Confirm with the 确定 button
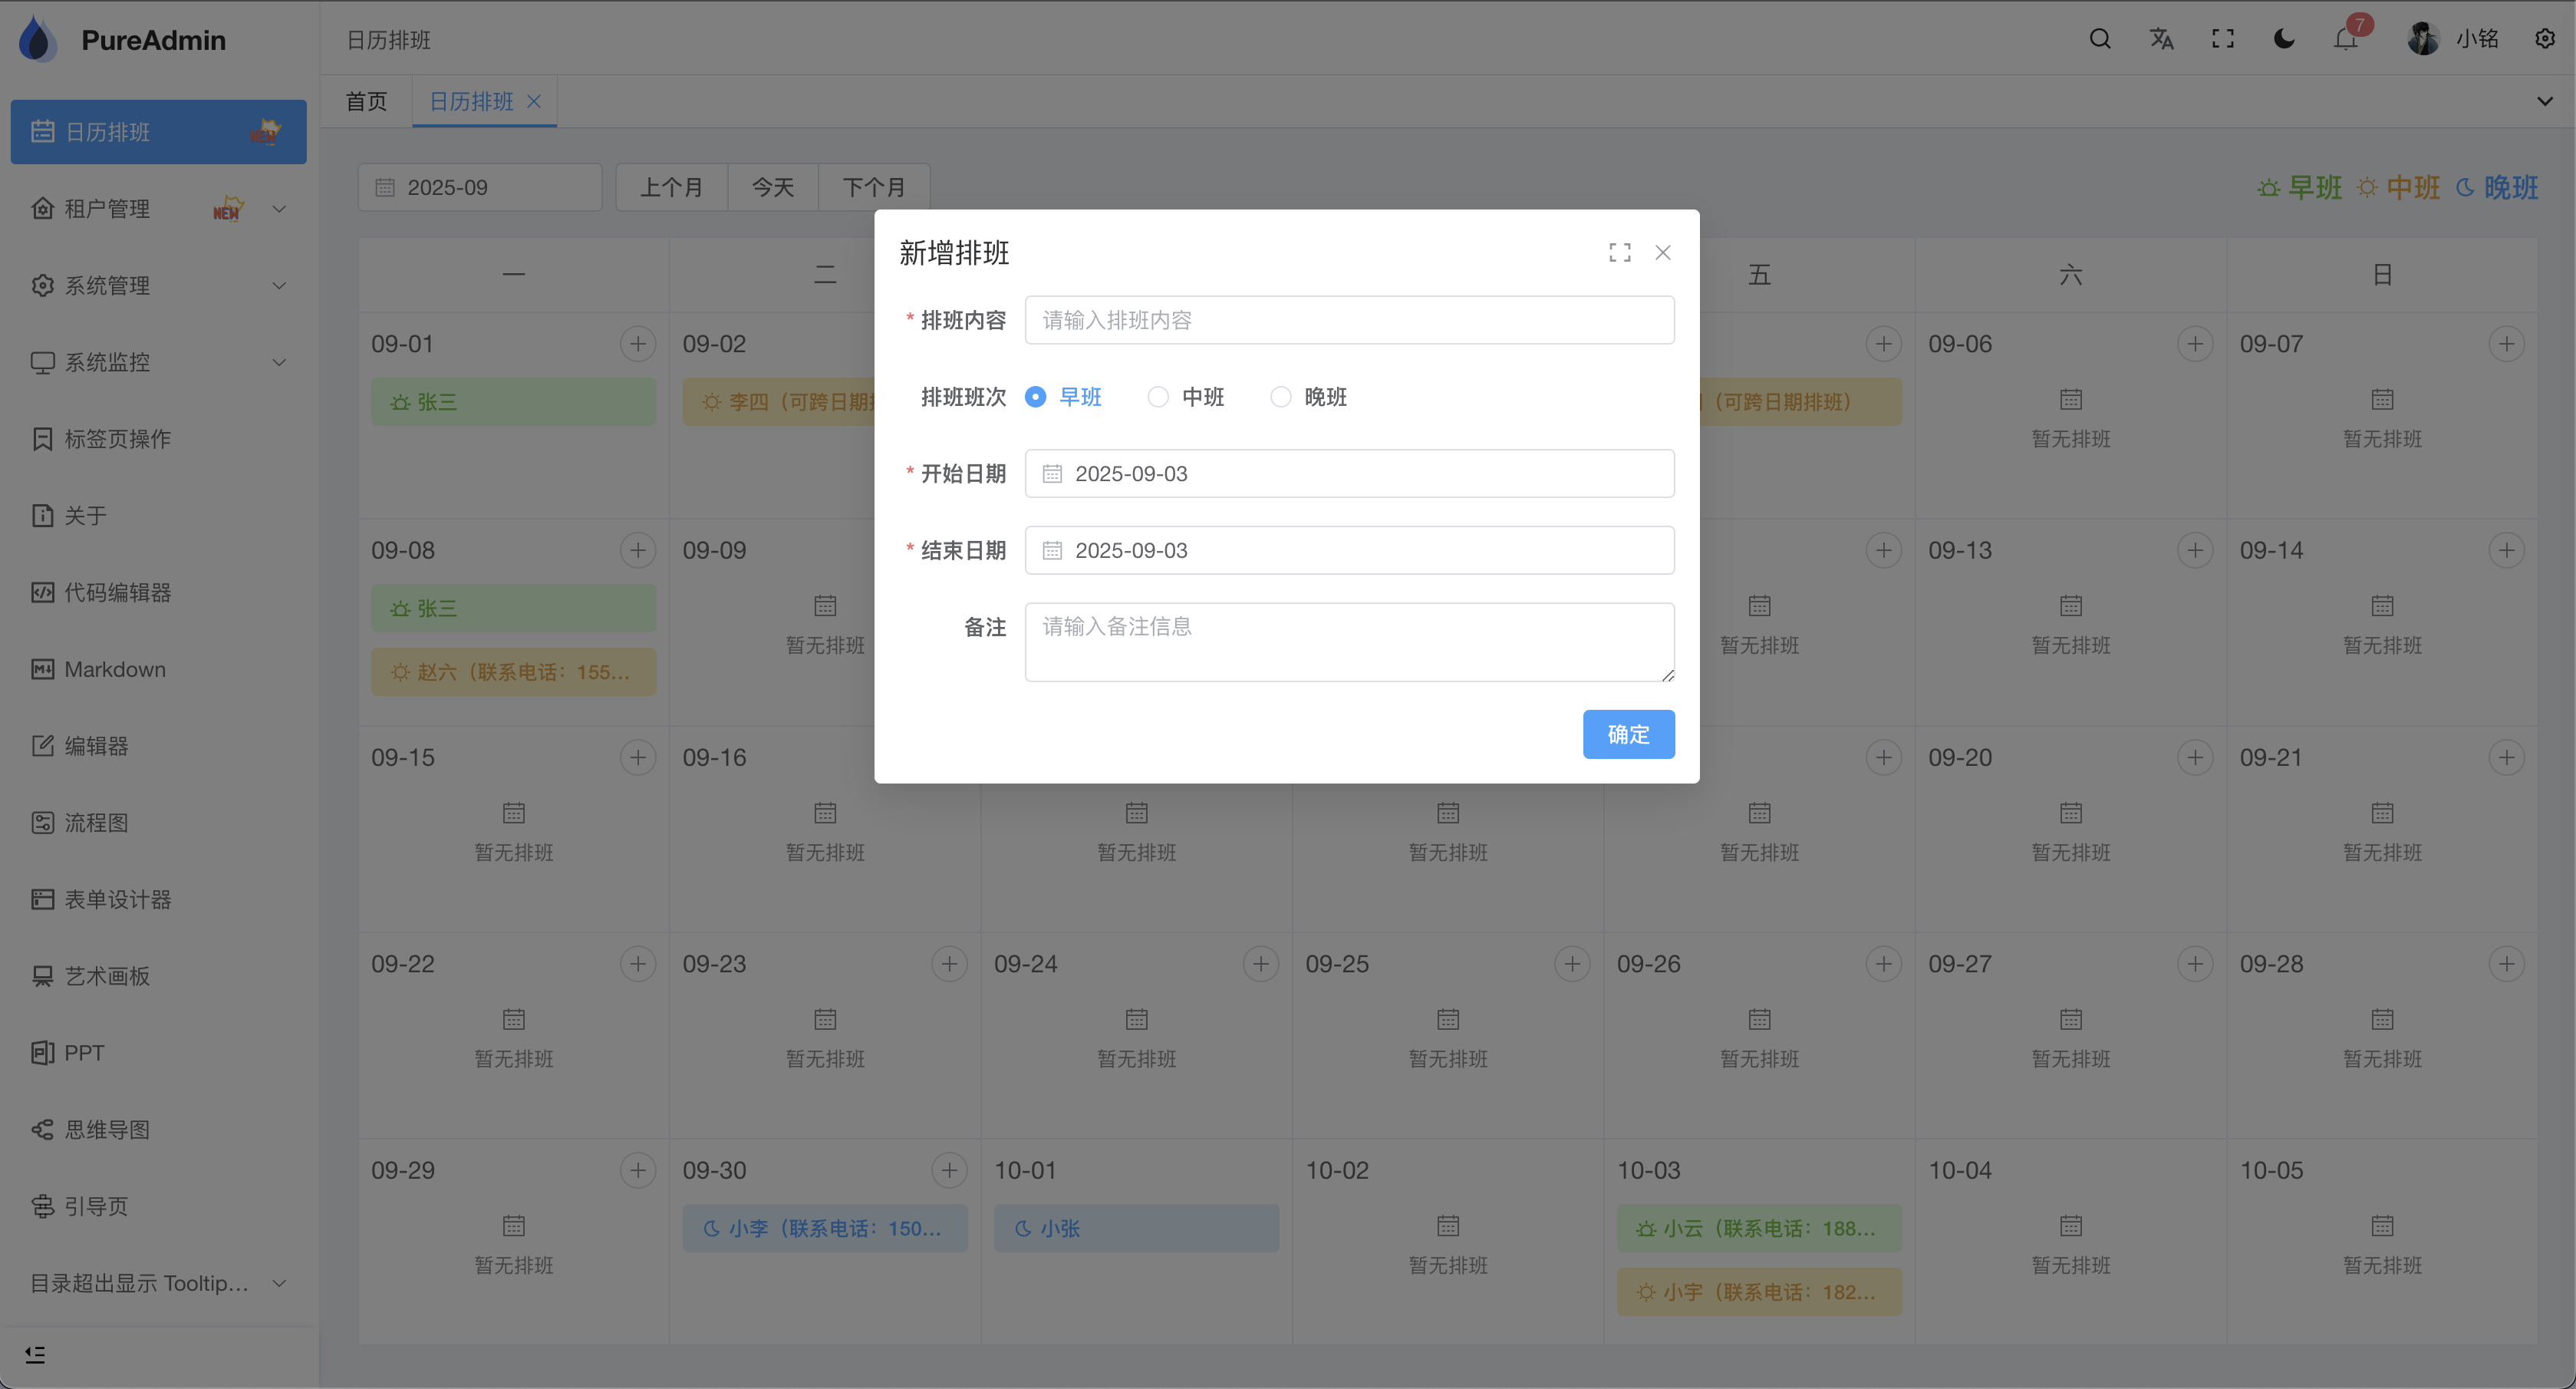 pos(1628,734)
